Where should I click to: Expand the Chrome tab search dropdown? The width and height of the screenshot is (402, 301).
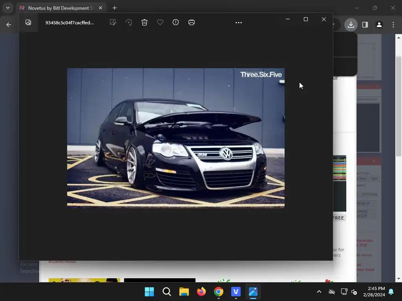pyautogui.click(x=7, y=8)
